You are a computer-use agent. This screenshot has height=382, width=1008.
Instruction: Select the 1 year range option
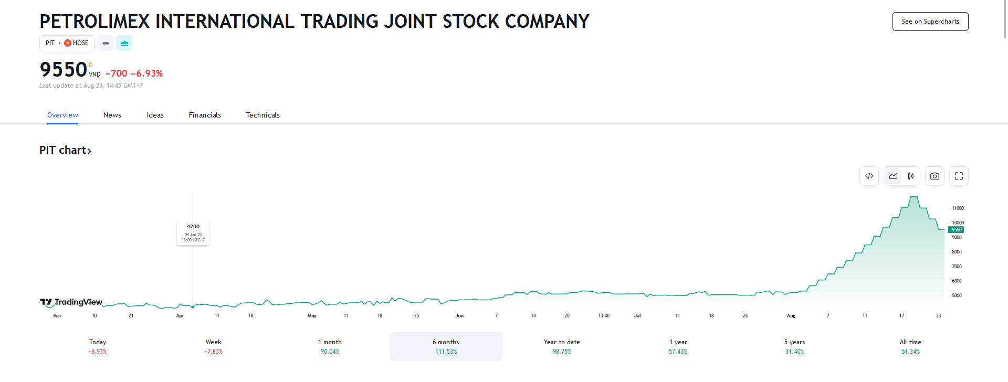pyautogui.click(x=677, y=346)
